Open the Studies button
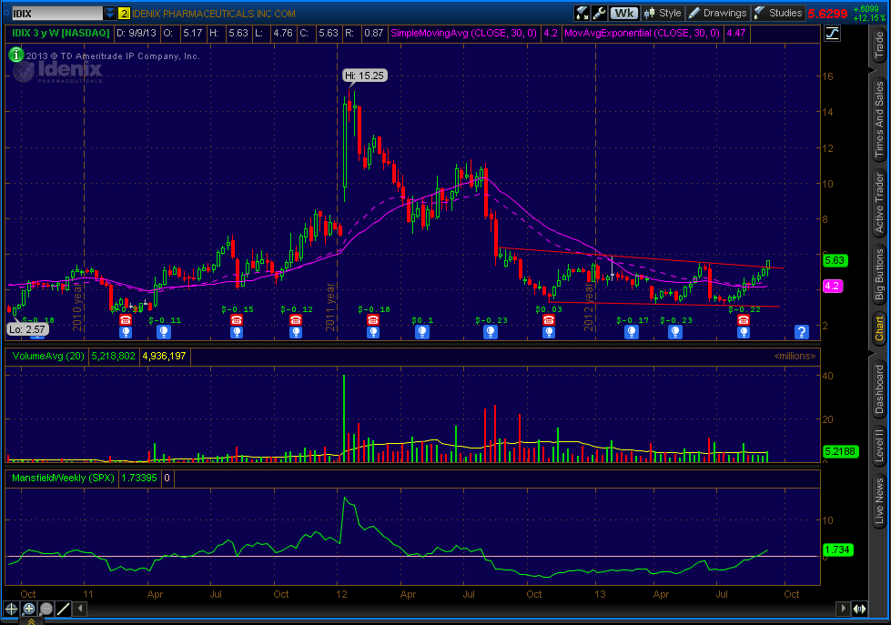 (x=778, y=13)
